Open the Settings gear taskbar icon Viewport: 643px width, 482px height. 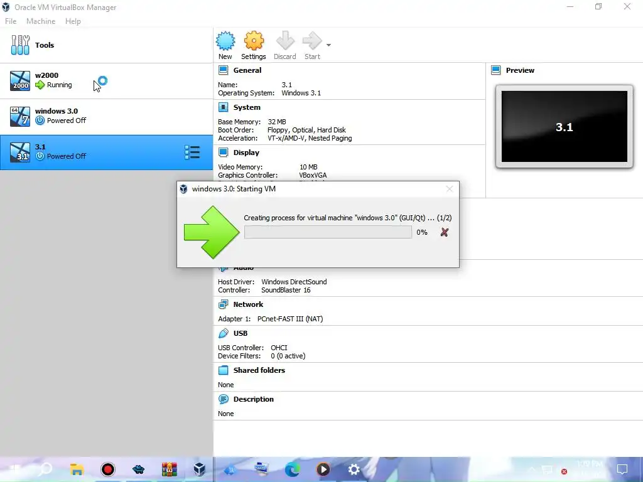tap(354, 469)
